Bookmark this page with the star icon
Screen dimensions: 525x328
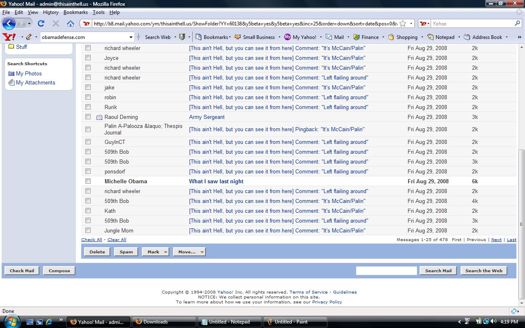(x=403, y=23)
